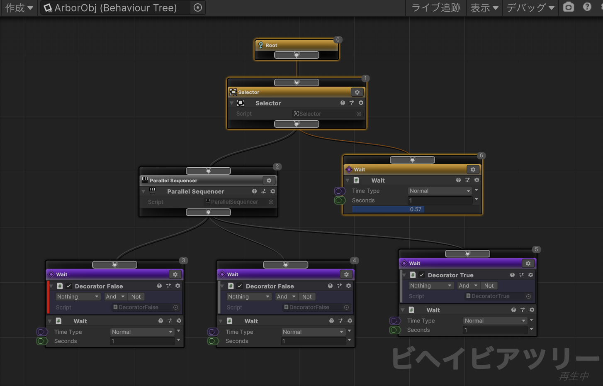
Task: Toggle Decorator False checkbox on node 4
Action: pyautogui.click(x=240, y=286)
